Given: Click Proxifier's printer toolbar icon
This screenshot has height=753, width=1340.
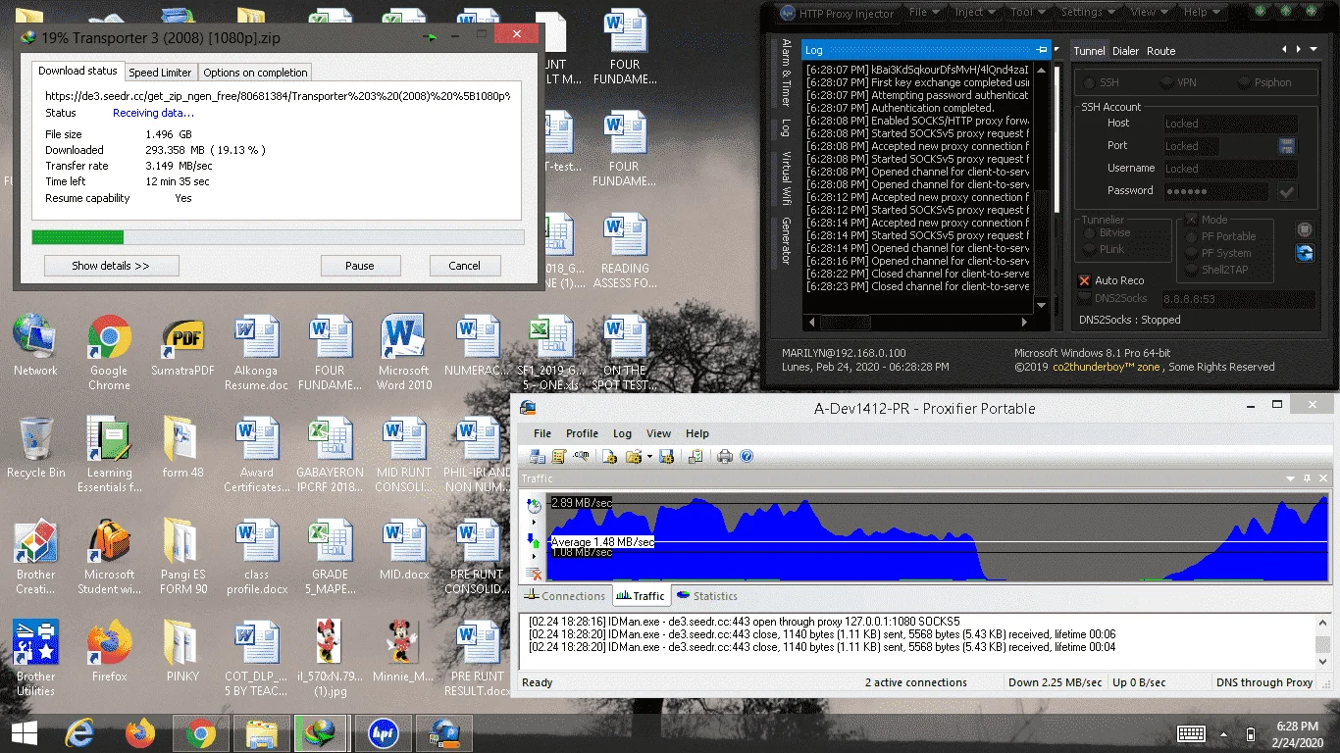Looking at the screenshot, I should [725, 456].
